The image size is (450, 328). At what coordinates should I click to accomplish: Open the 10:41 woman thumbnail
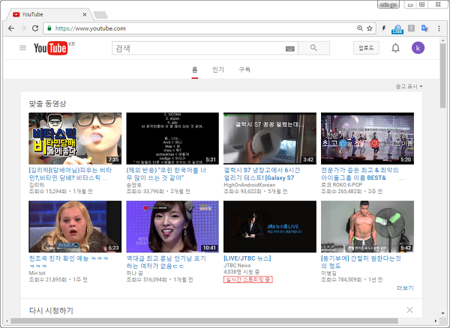click(x=172, y=227)
